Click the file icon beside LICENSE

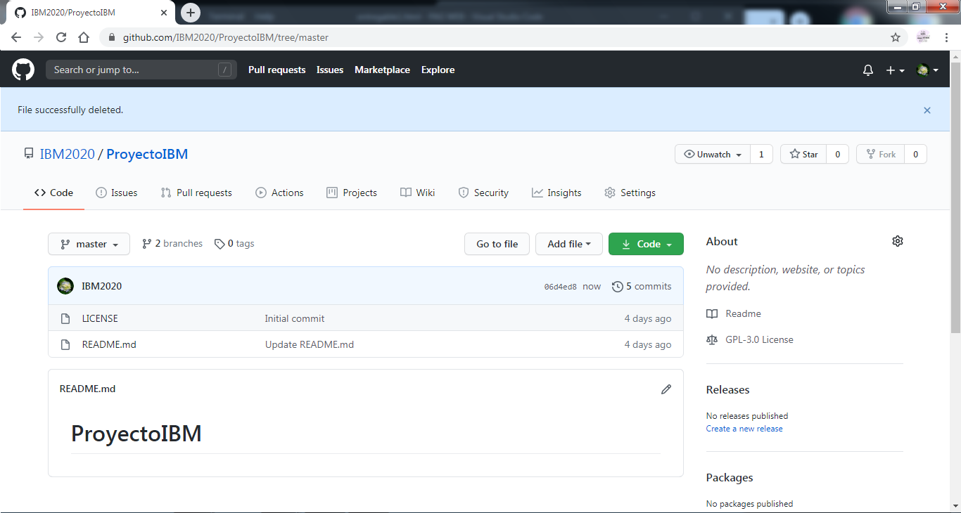pos(65,318)
